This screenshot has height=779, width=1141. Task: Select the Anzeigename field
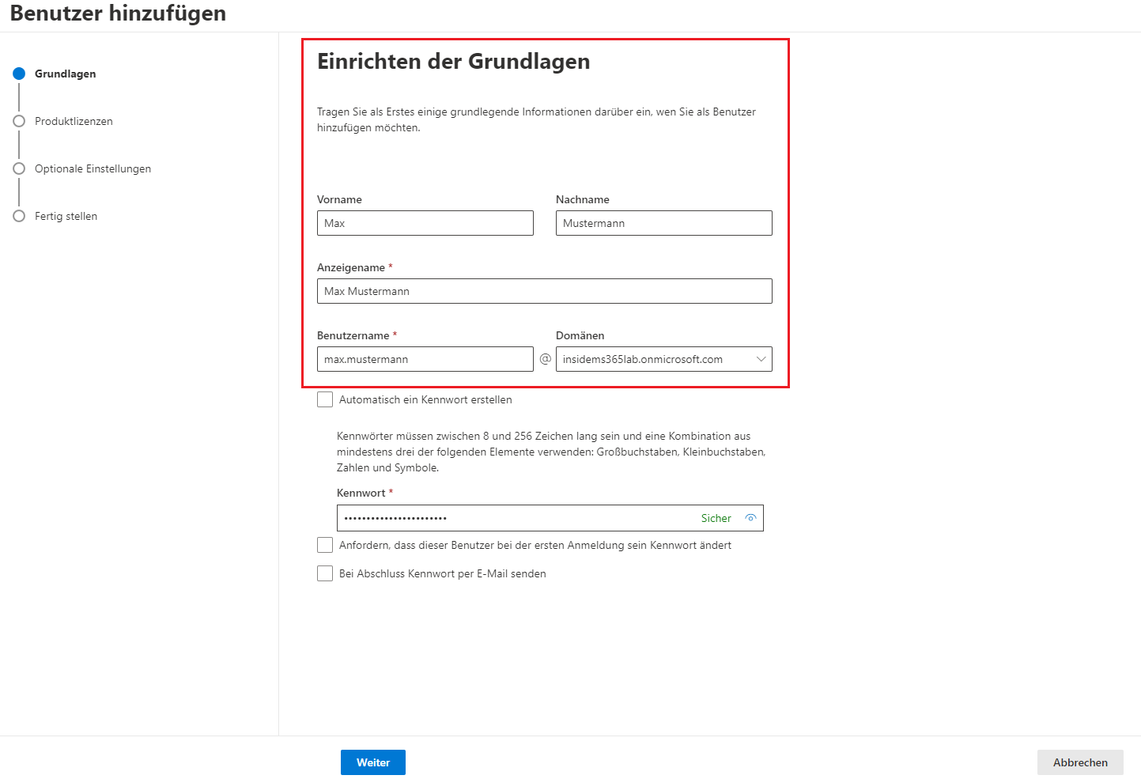(x=544, y=291)
